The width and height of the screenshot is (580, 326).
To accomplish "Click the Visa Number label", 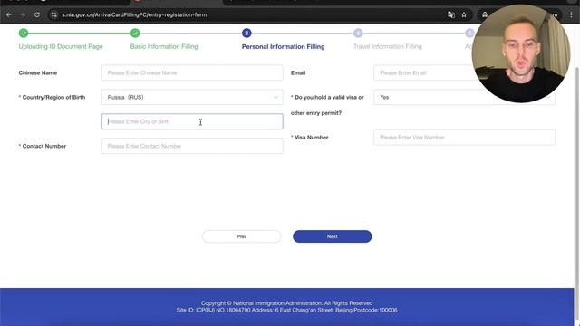I will (312, 137).
